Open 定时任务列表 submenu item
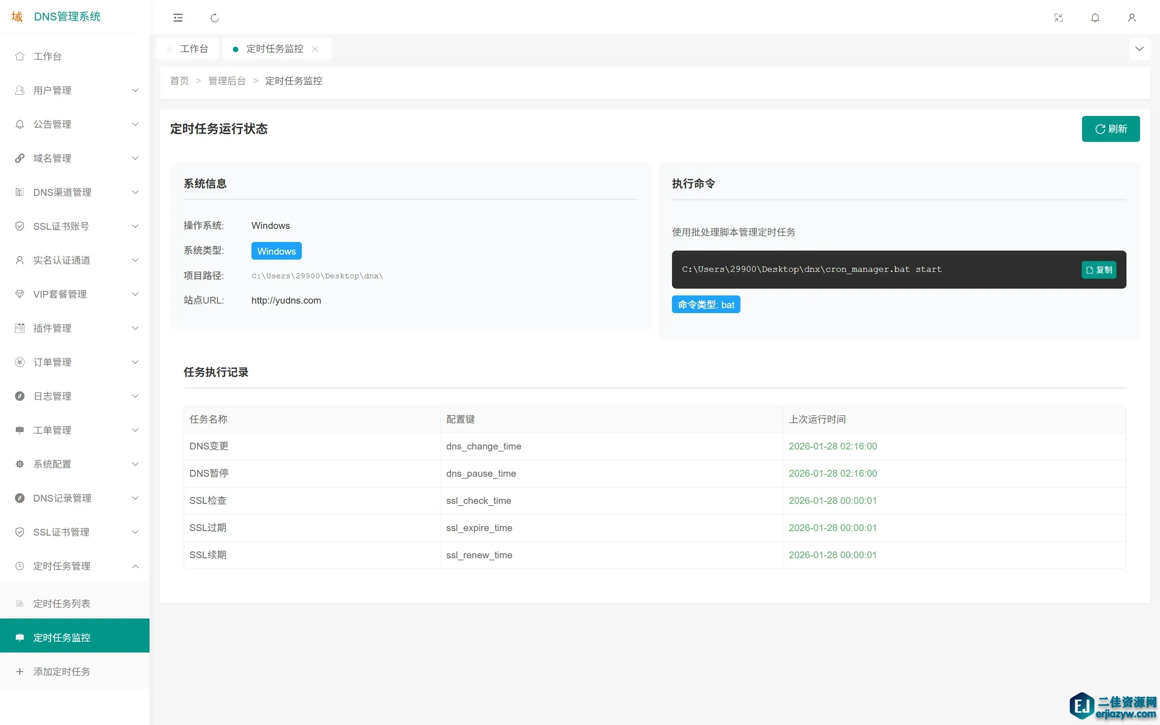The width and height of the screenshot is (1160, 725). [x=61, y=603]
